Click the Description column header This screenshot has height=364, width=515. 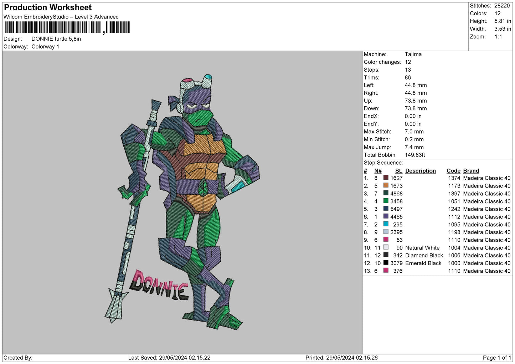[421, 171]
